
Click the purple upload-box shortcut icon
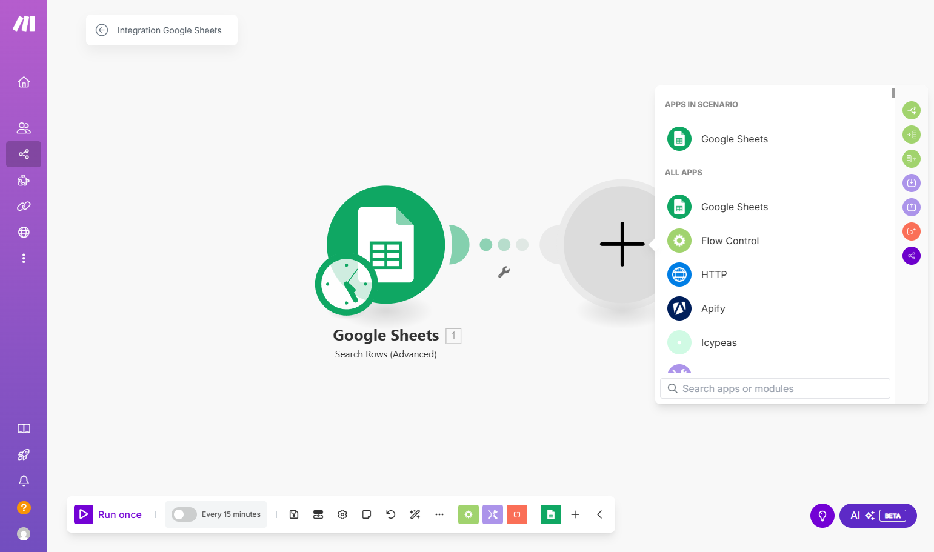point(912,207)
